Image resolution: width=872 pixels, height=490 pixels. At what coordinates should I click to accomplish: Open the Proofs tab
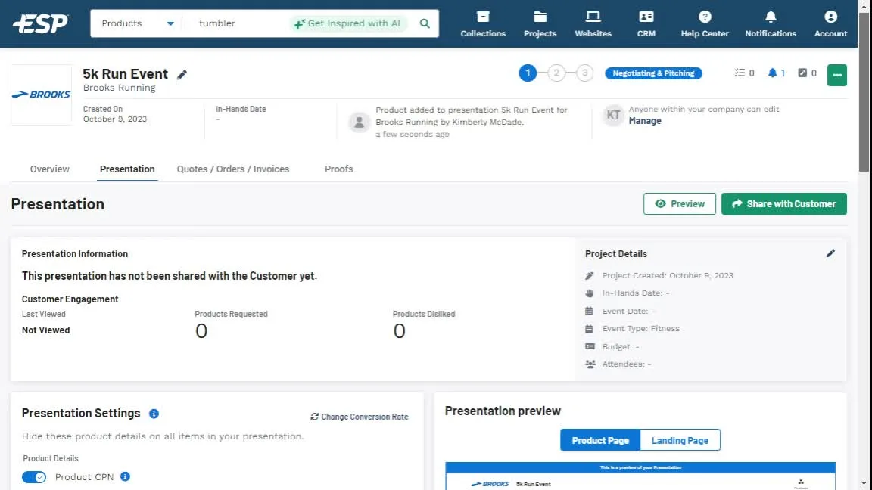(338, 169)
